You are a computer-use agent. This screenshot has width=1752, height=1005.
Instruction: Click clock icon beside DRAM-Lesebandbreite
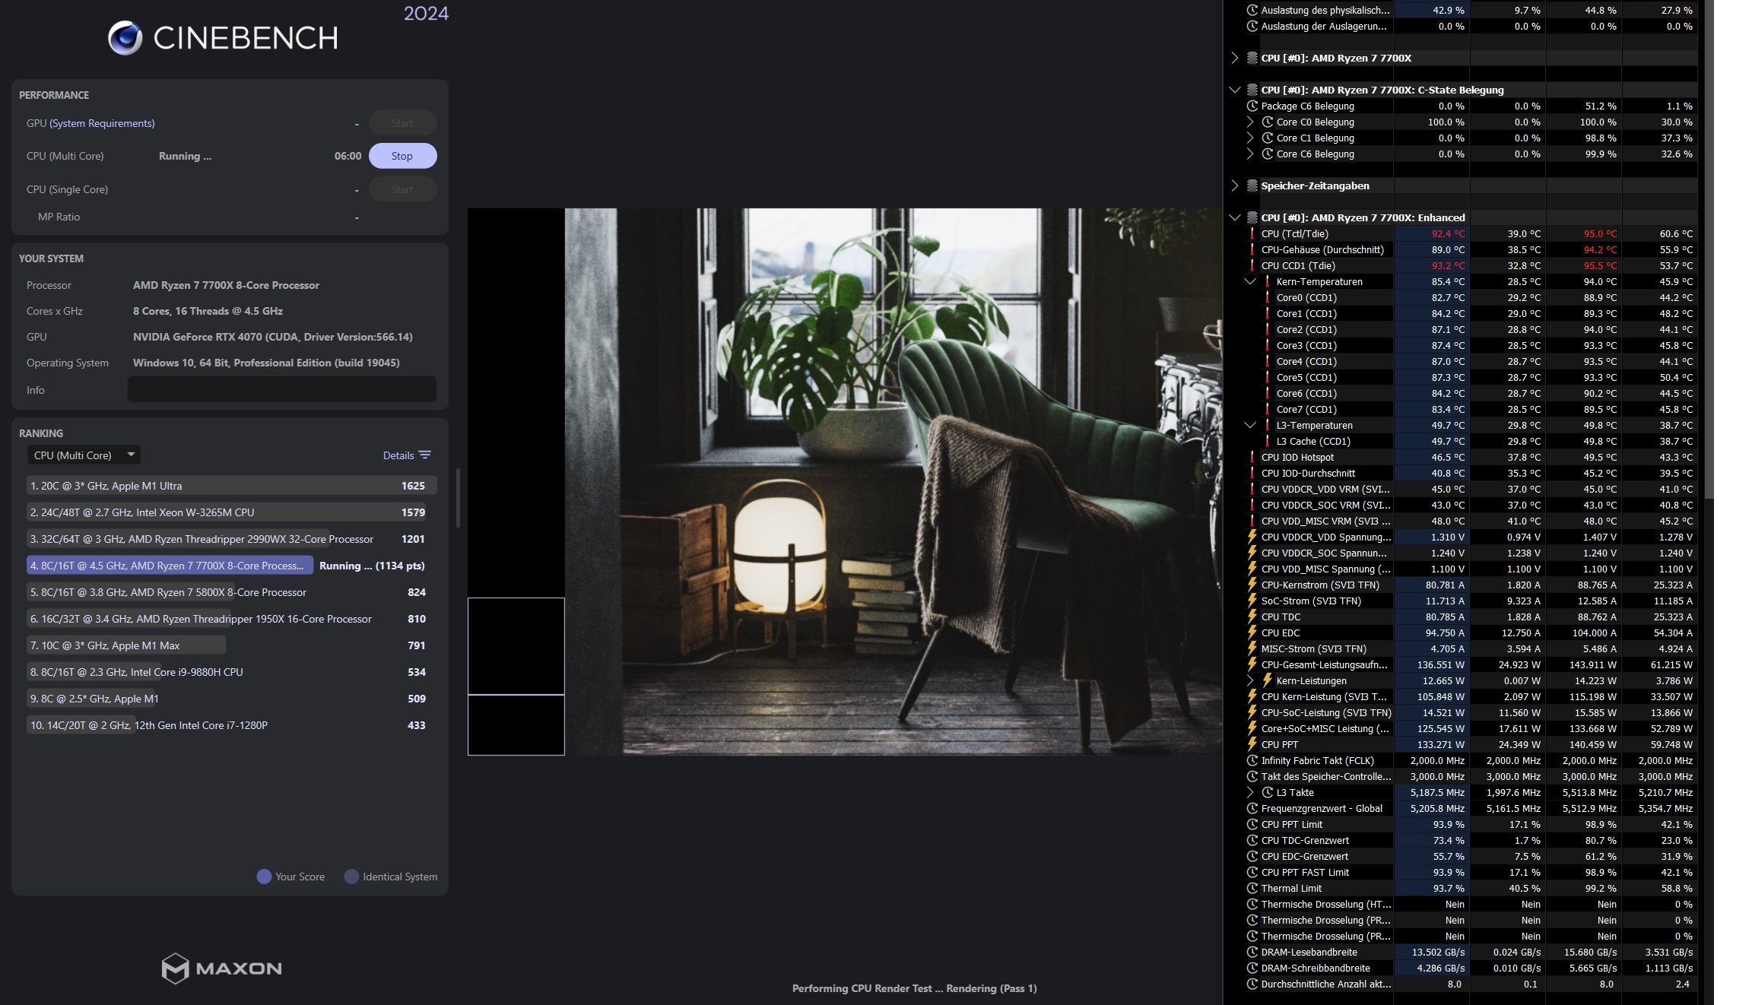1252,953
